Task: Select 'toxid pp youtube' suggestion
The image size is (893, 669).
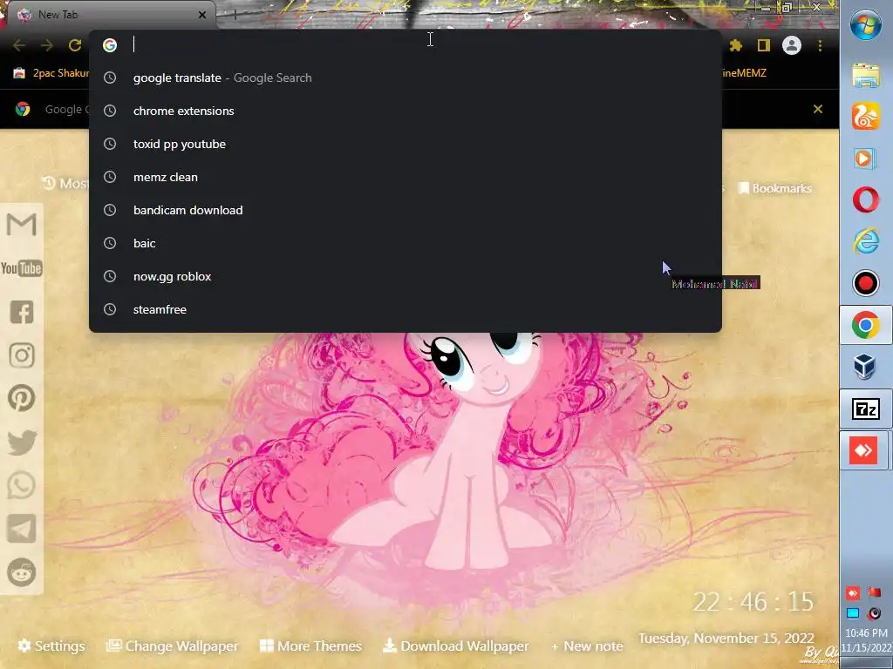Action: coord(406,144)
